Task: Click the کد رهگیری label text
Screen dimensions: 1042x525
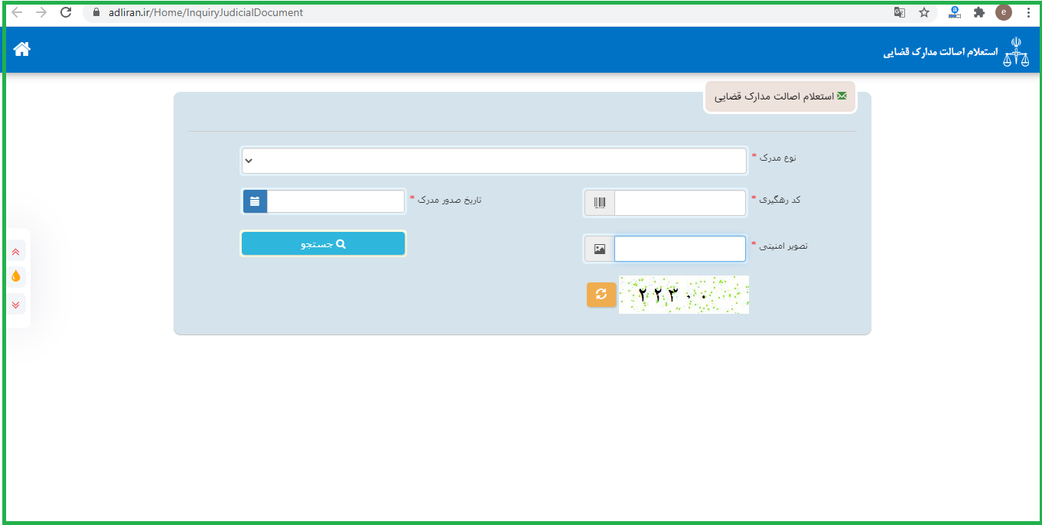Action: click(780, 199)
